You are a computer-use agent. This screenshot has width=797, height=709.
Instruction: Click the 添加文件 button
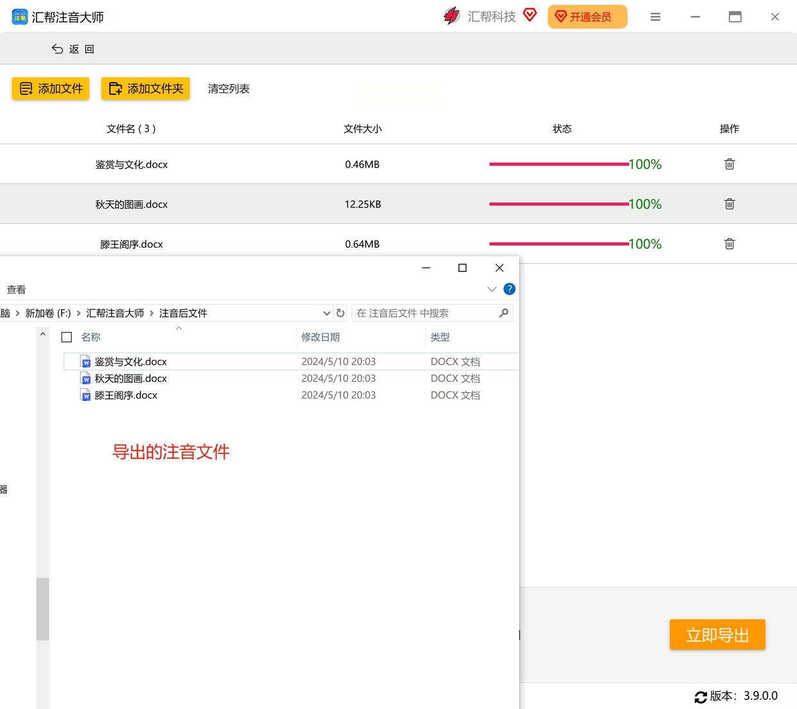[x=51, y=89]
